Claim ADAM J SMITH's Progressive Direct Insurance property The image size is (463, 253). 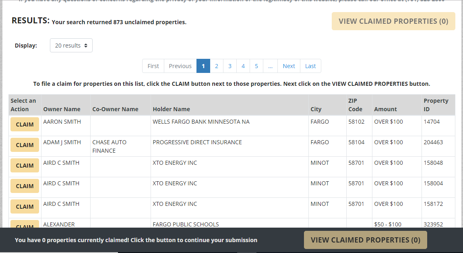tap(24, 145)
